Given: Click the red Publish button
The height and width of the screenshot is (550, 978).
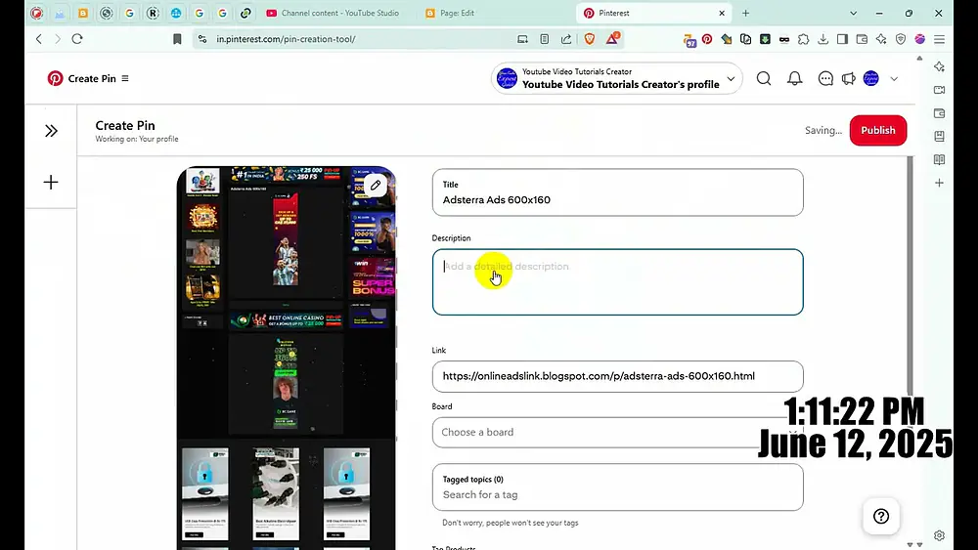Looking at the screenshot, I should [x=877, y=130].
